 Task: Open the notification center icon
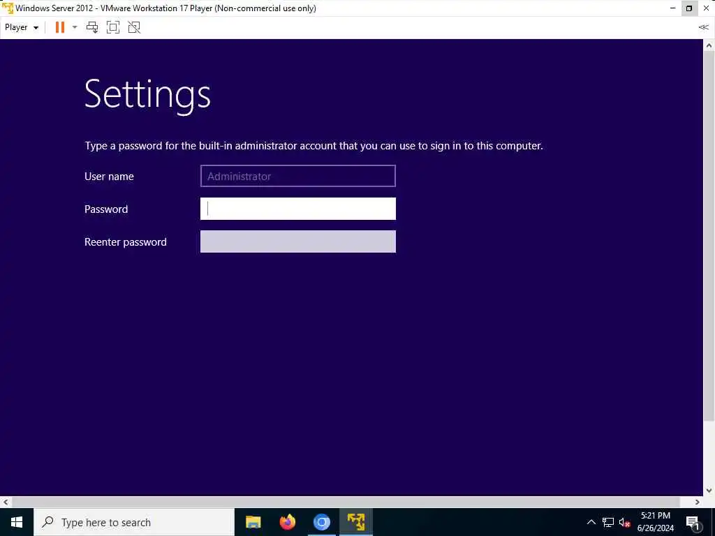pyautogui.click(x=693, y=522)
